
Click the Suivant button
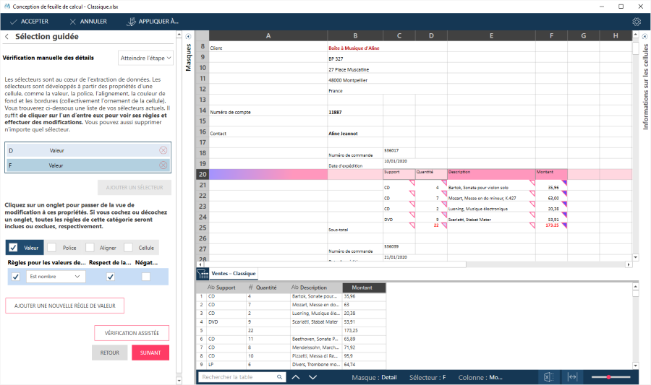coord(150,352)
